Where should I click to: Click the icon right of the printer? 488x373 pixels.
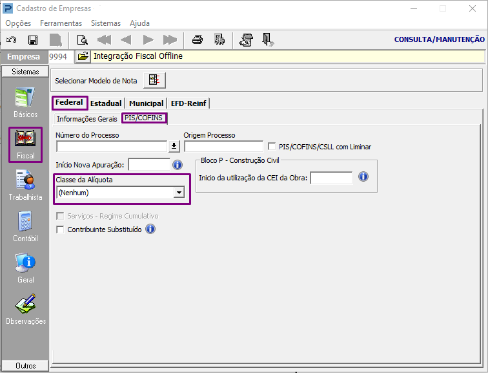(x=219, y=40)
